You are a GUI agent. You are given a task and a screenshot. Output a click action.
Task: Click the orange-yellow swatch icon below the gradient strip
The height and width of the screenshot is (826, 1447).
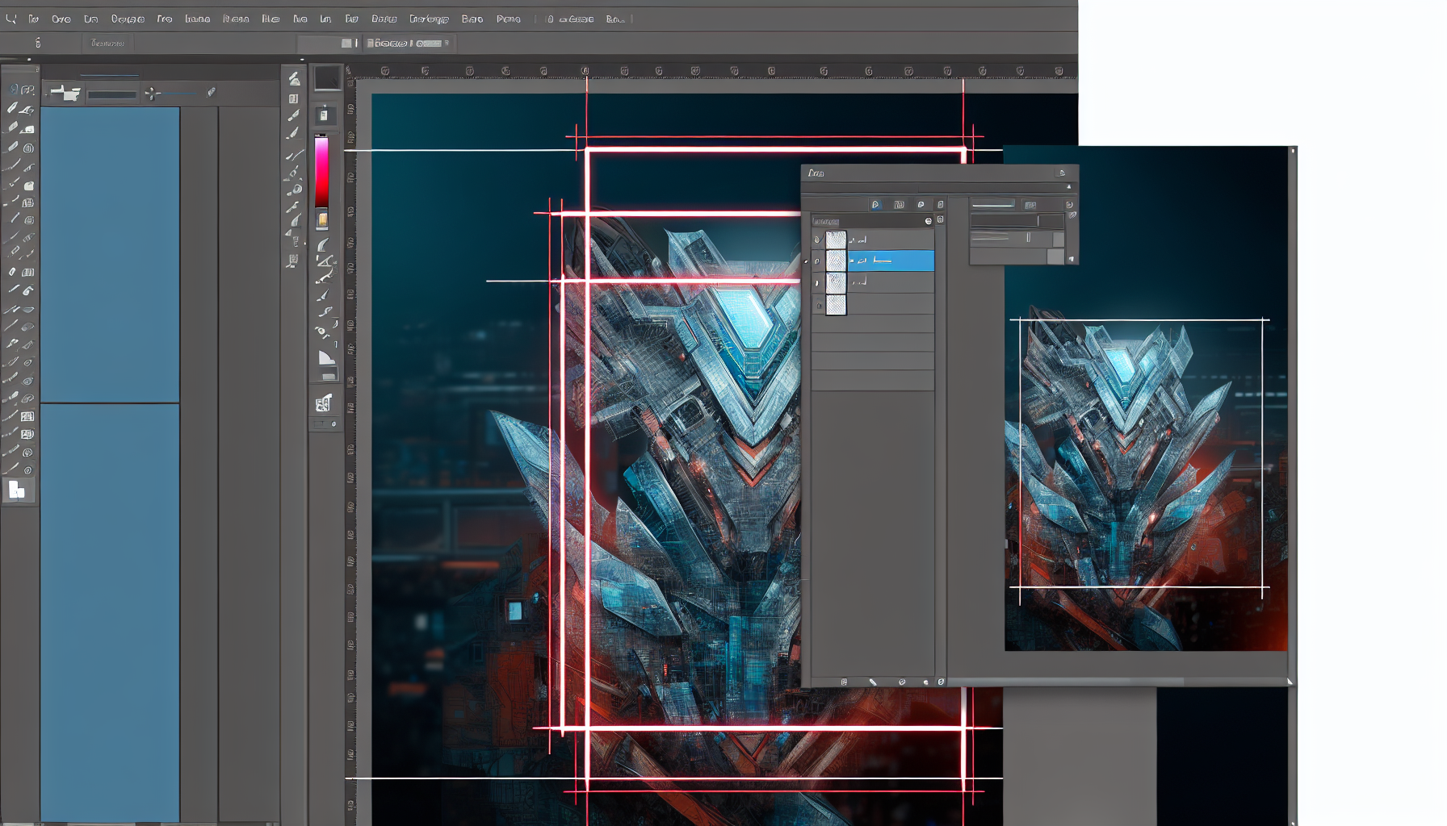(x=322, y=219)
